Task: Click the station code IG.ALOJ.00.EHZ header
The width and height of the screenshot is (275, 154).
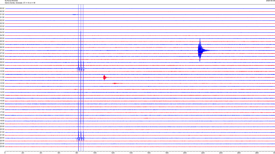Action: click(11, 1)
